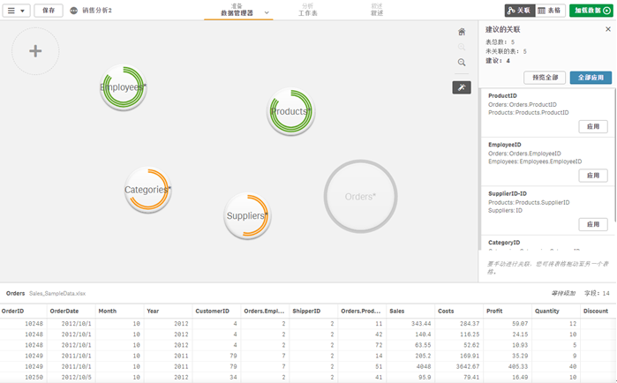The image size is (617, 383).
Task: Click the OrderDate column header
Action: 71,311
